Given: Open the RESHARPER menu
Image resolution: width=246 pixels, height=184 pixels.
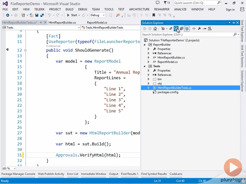Looking at the screenshot, I should (x=162, y=9).
